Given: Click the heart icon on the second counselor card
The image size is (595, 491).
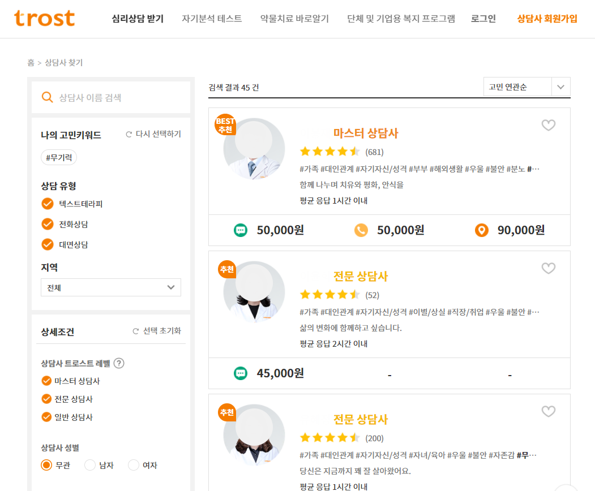Looking at the screenshot, I should tap(549, 268).
